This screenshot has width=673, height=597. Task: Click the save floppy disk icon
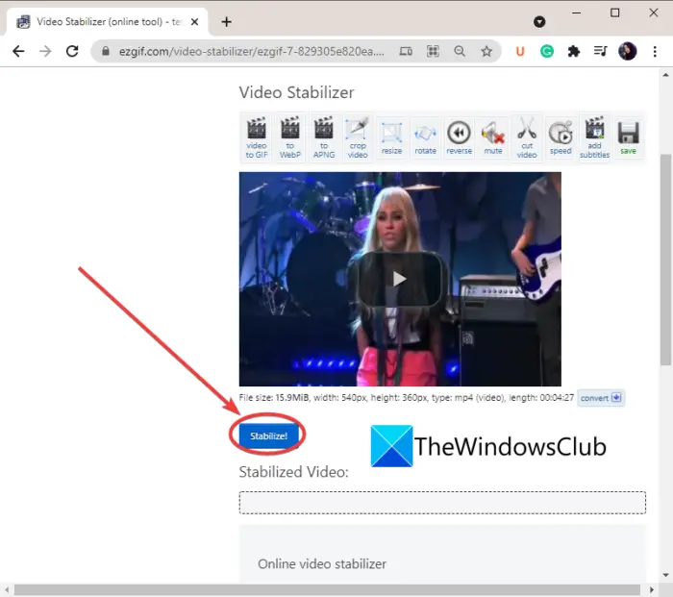(x=628, y=137)
